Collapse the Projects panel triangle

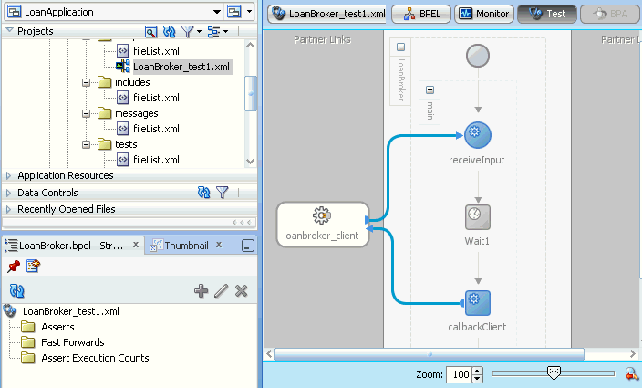click(9, 31)
